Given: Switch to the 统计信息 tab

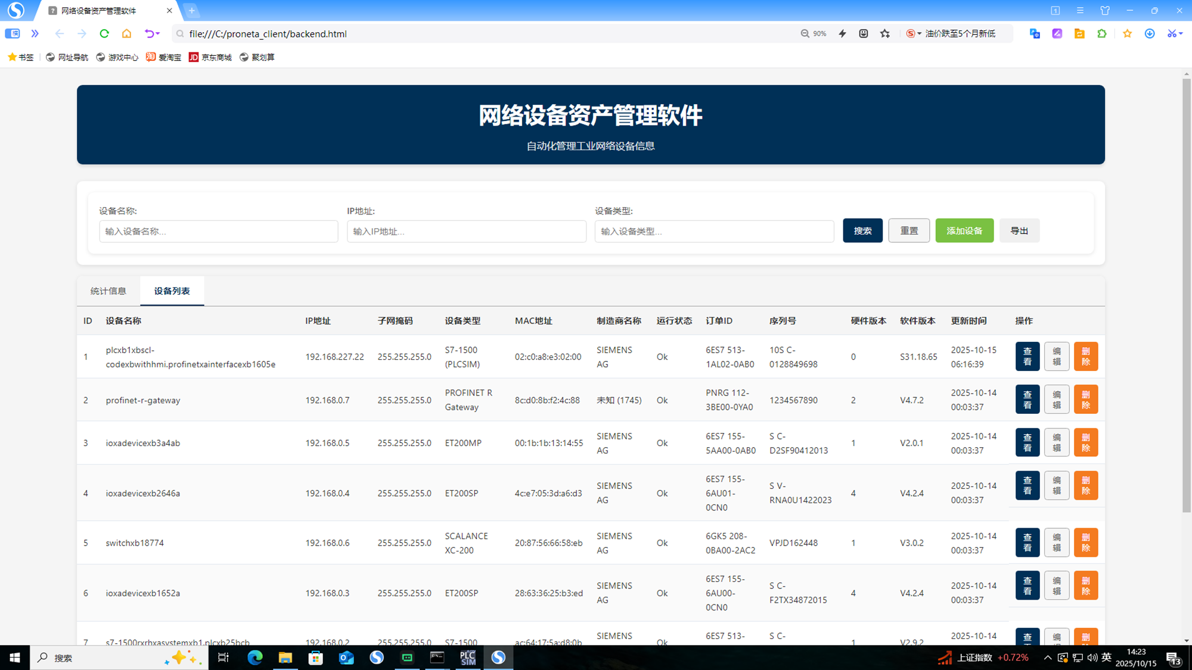Looking at the screenshot, I should (108, 291).
